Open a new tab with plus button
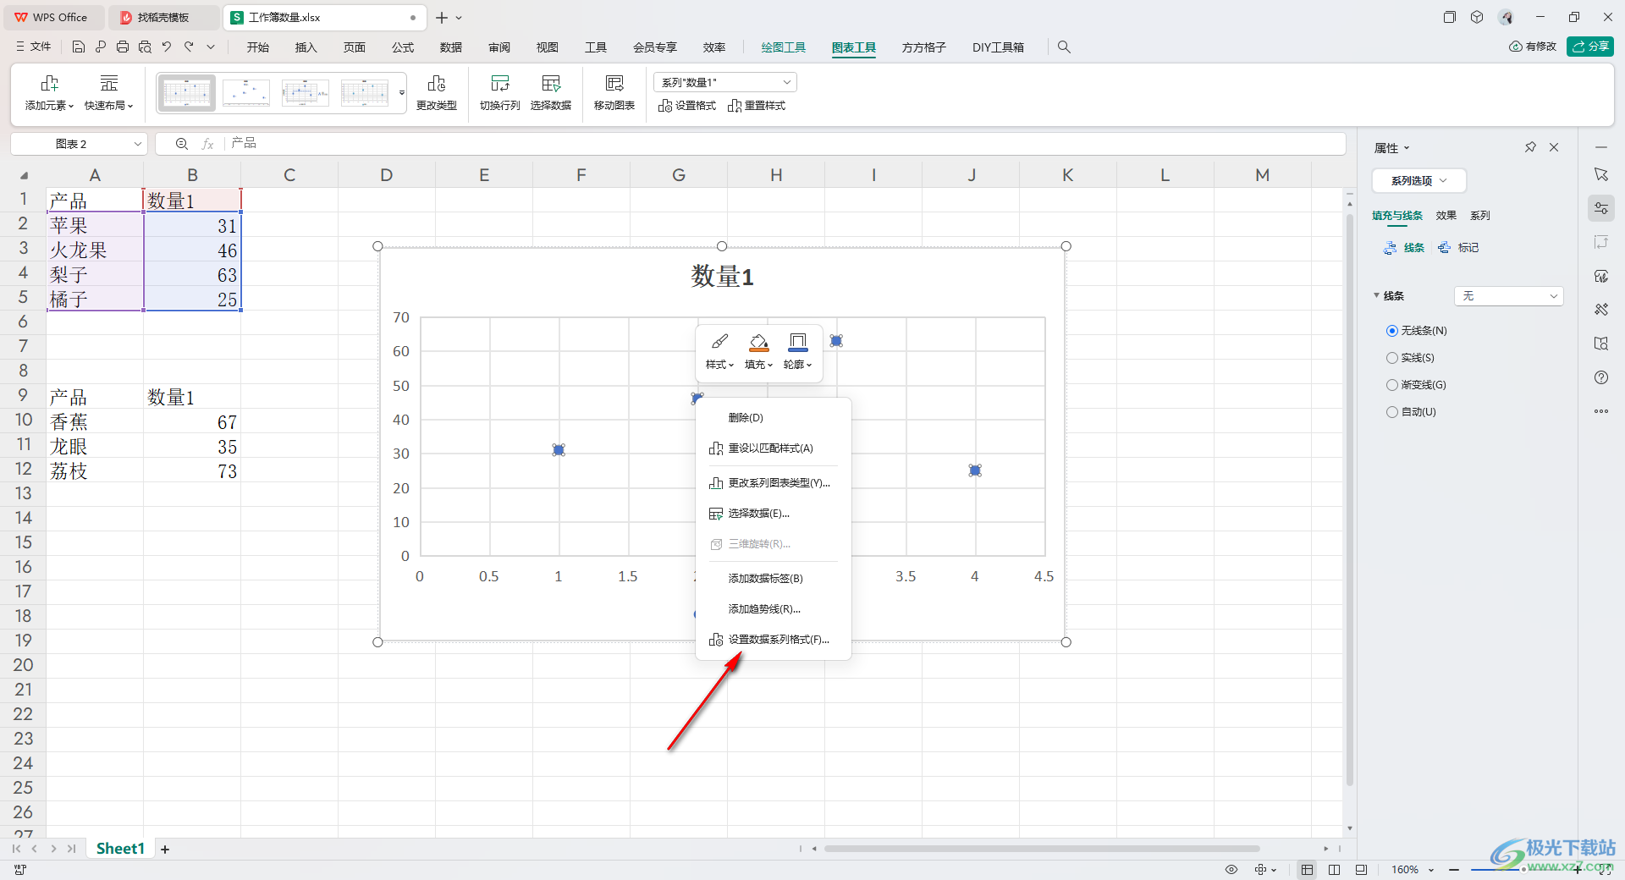 click(442, 18)
